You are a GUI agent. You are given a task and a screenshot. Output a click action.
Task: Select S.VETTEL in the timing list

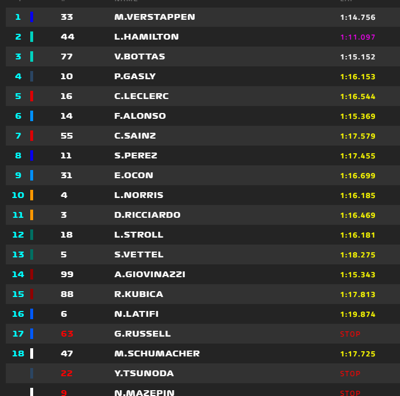[138, 254]
